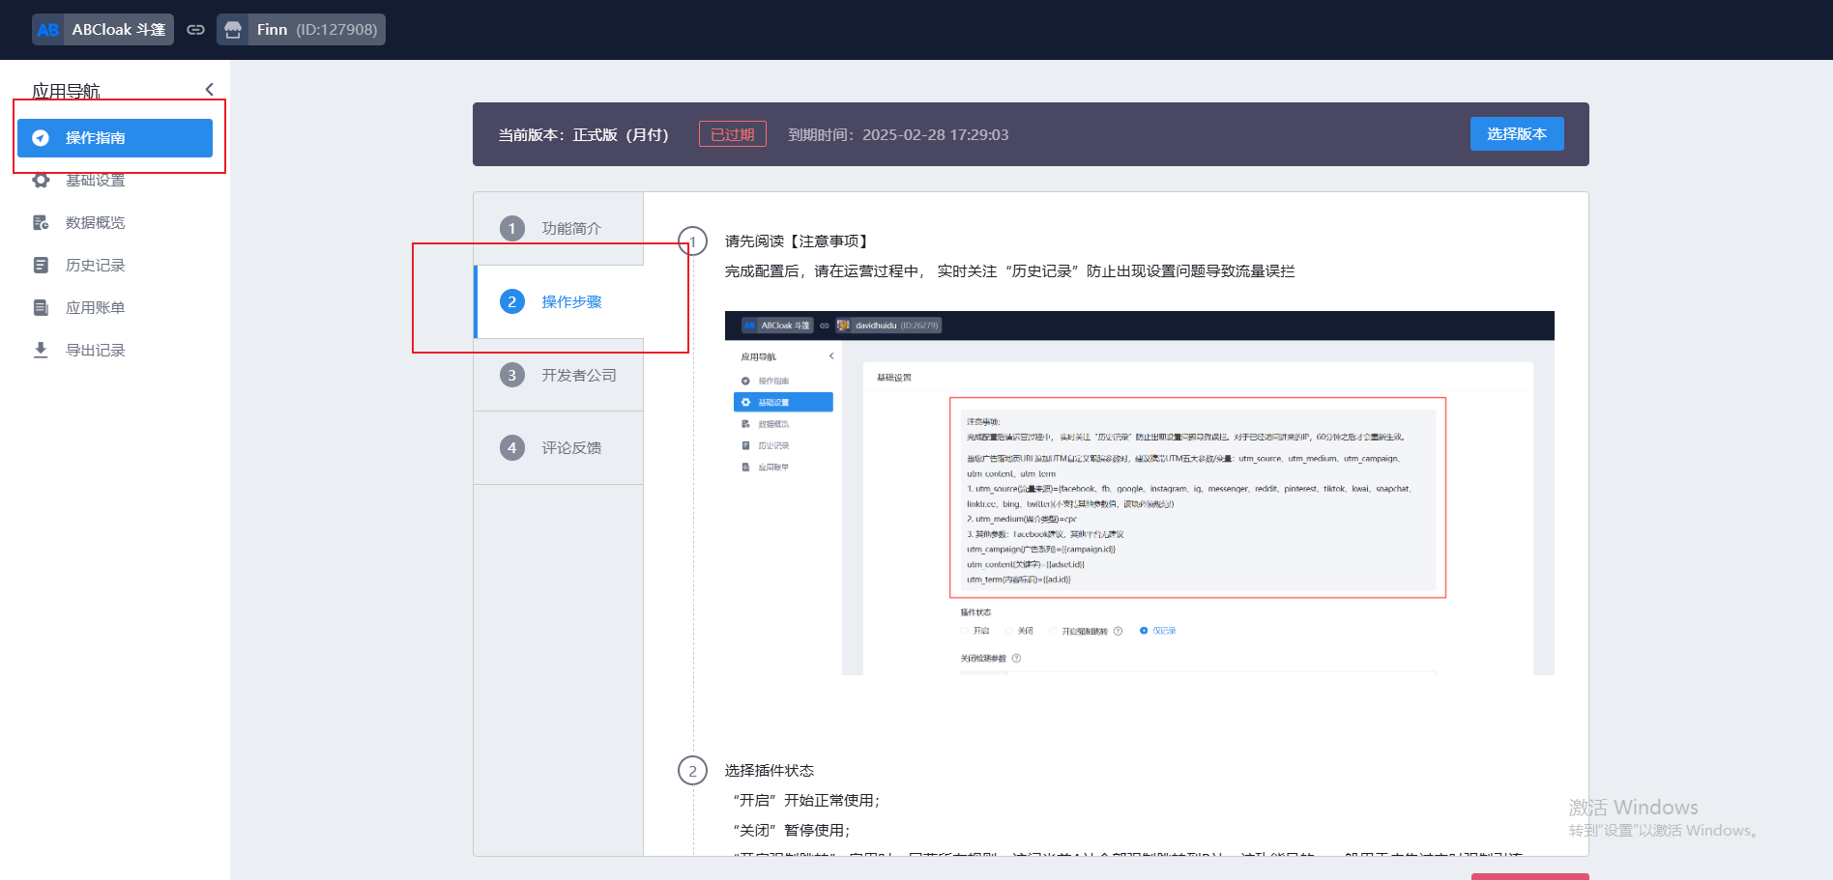This screenshot has height=880, width=1833.
Task: Click the number 2 circle of 操作步骤
Action: pyautogui.click(x=512, y=302)
